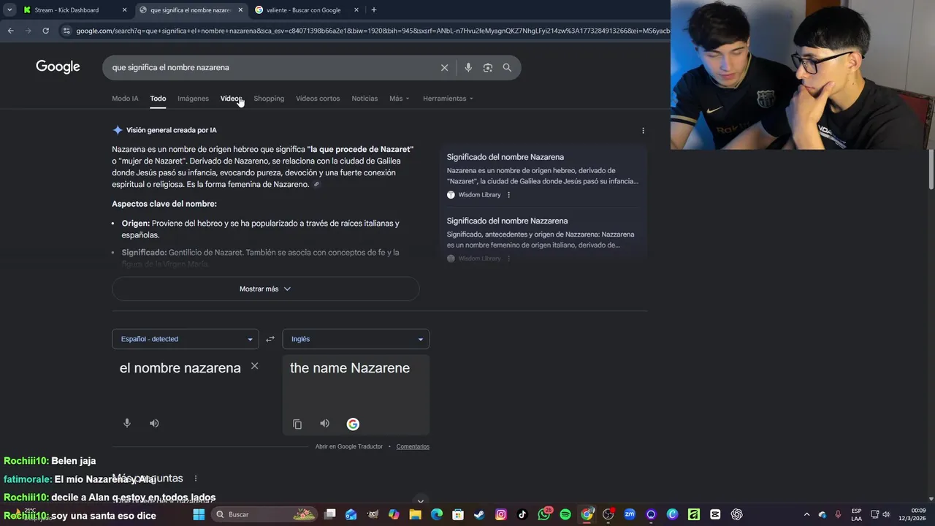Open Microsoft Store from the taskbar
This screenshot has width=935, height=526.
(x=458, y=514)
